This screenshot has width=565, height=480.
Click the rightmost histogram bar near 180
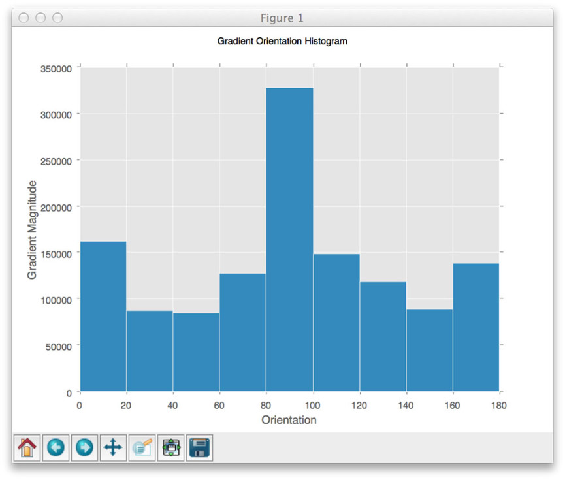(x=476, y=327)
